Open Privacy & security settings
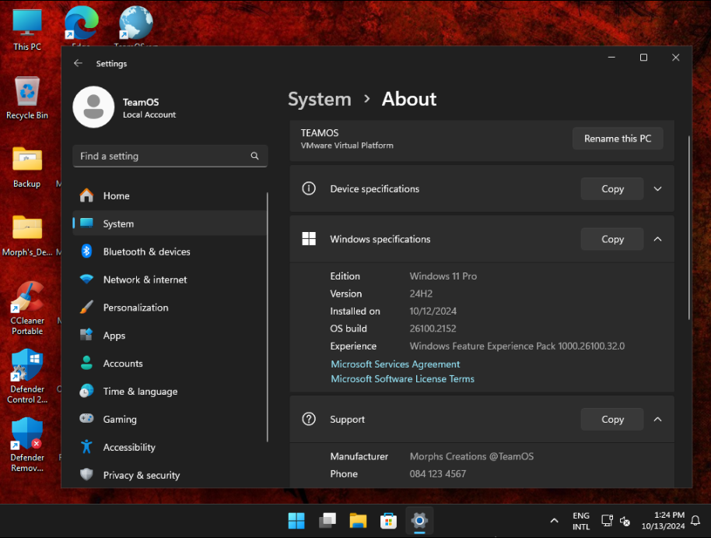The image size is (711, 538). [141, 475]
